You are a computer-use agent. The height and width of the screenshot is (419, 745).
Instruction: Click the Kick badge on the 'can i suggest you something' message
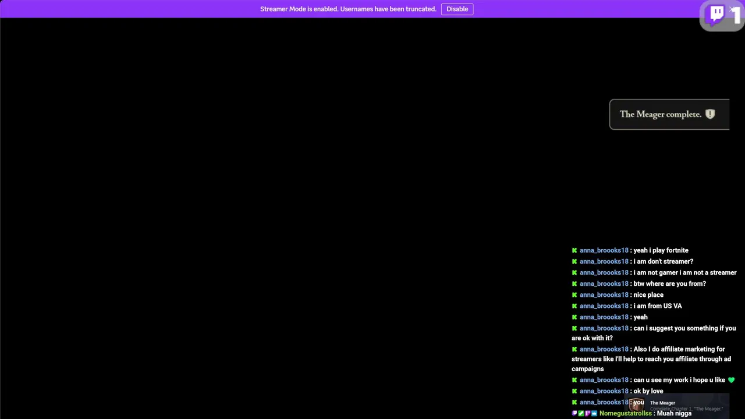574,328
